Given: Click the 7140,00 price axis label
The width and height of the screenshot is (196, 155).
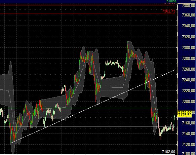Looking at the screenshot, I should click(189, 134).
